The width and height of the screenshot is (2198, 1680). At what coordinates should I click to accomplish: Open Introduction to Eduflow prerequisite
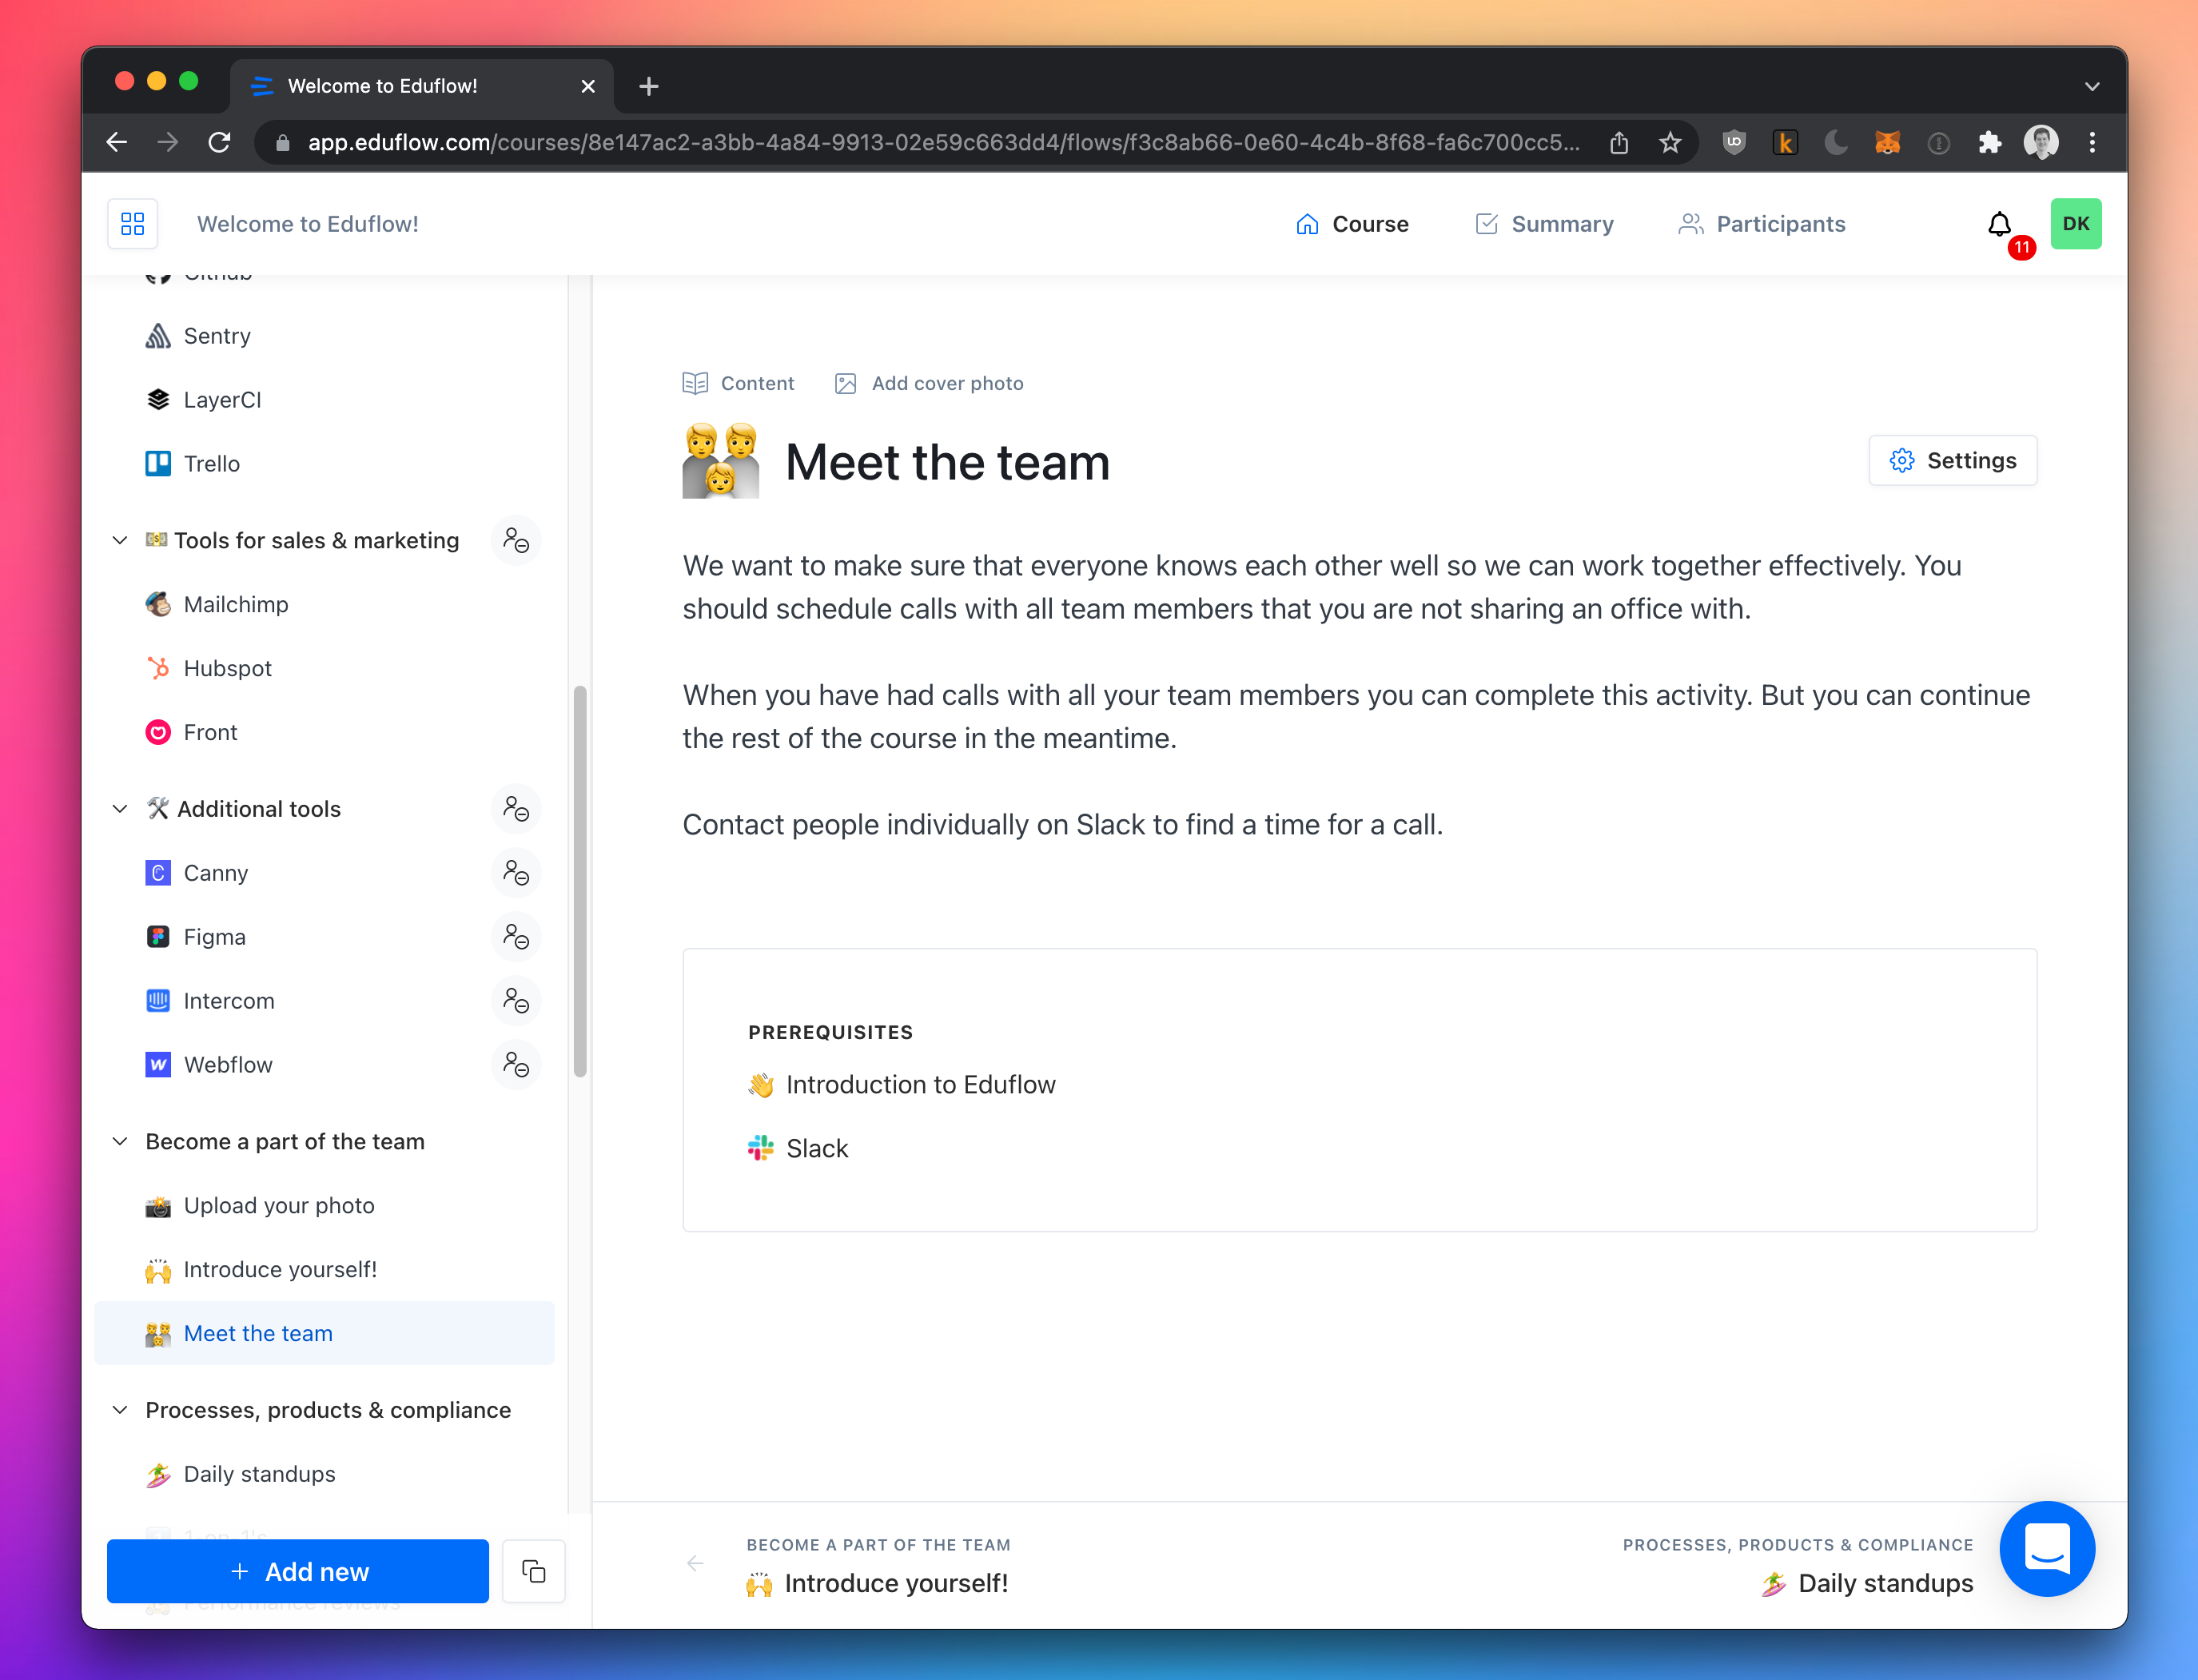coord(901,1084)
